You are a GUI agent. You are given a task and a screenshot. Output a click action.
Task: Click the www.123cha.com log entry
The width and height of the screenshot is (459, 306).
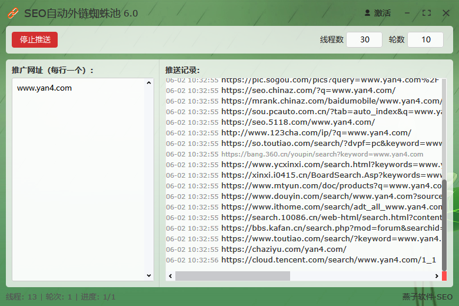[316, 133]
